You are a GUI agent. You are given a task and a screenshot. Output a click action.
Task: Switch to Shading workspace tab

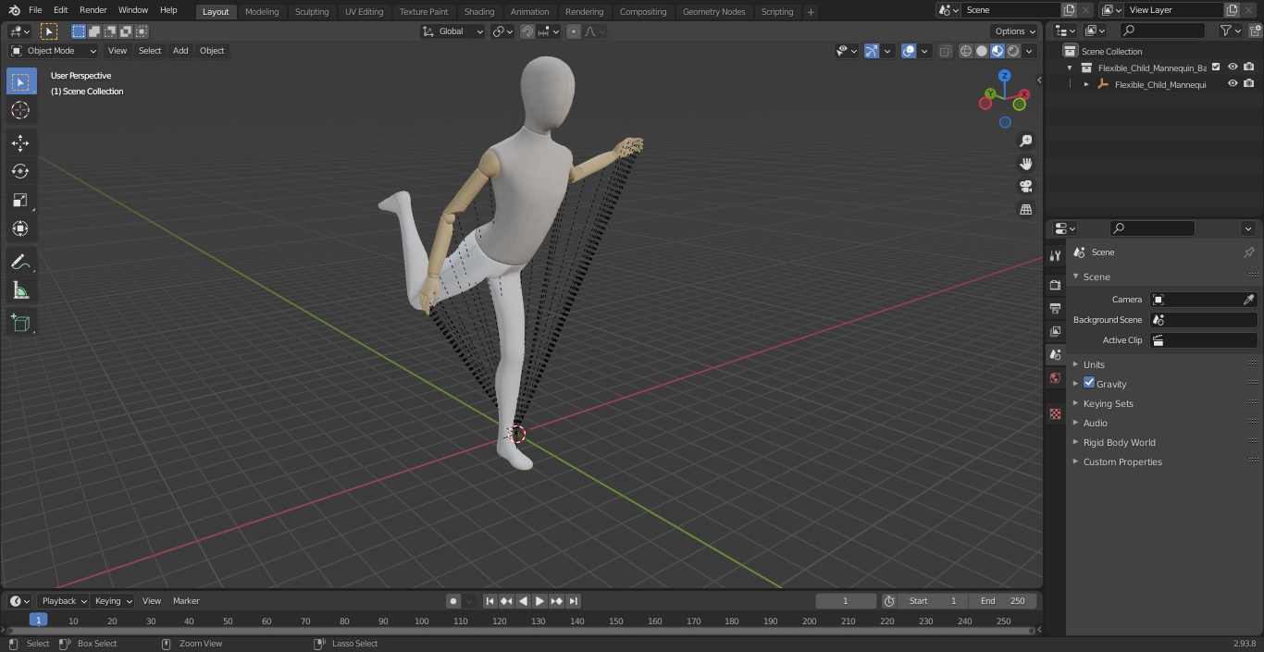click(479, 12)
